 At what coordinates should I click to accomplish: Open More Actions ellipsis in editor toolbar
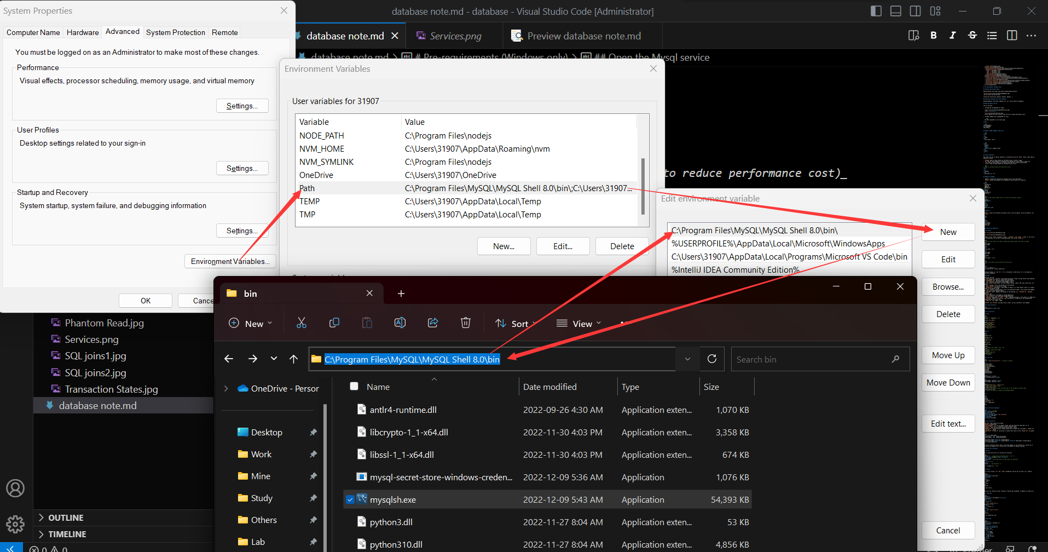pyautogui.click(x=1032, y=36)
